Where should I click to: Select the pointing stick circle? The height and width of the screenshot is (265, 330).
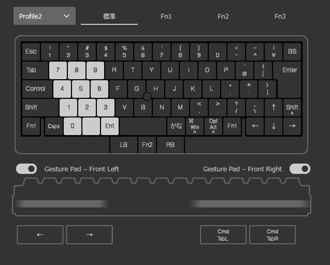[x=147, y=97]
